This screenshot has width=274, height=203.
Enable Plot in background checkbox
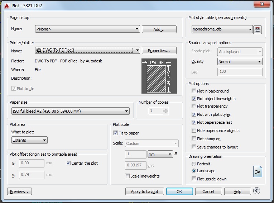coord(194,91)
